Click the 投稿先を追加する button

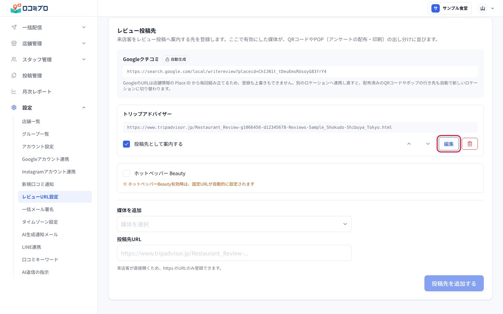click(x=454, y=283)
